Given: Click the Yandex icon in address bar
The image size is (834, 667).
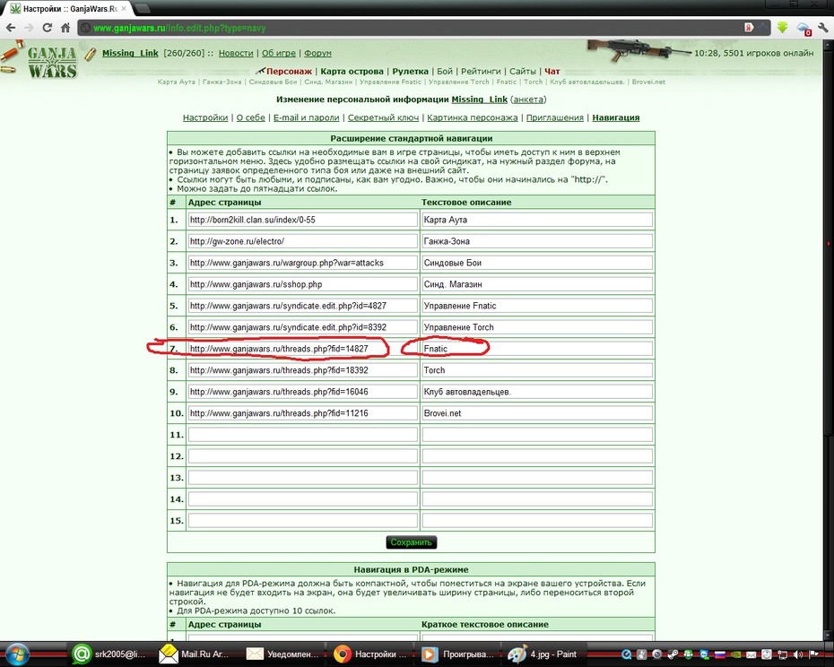Looking at the screenshot, I should pos(749,28).
